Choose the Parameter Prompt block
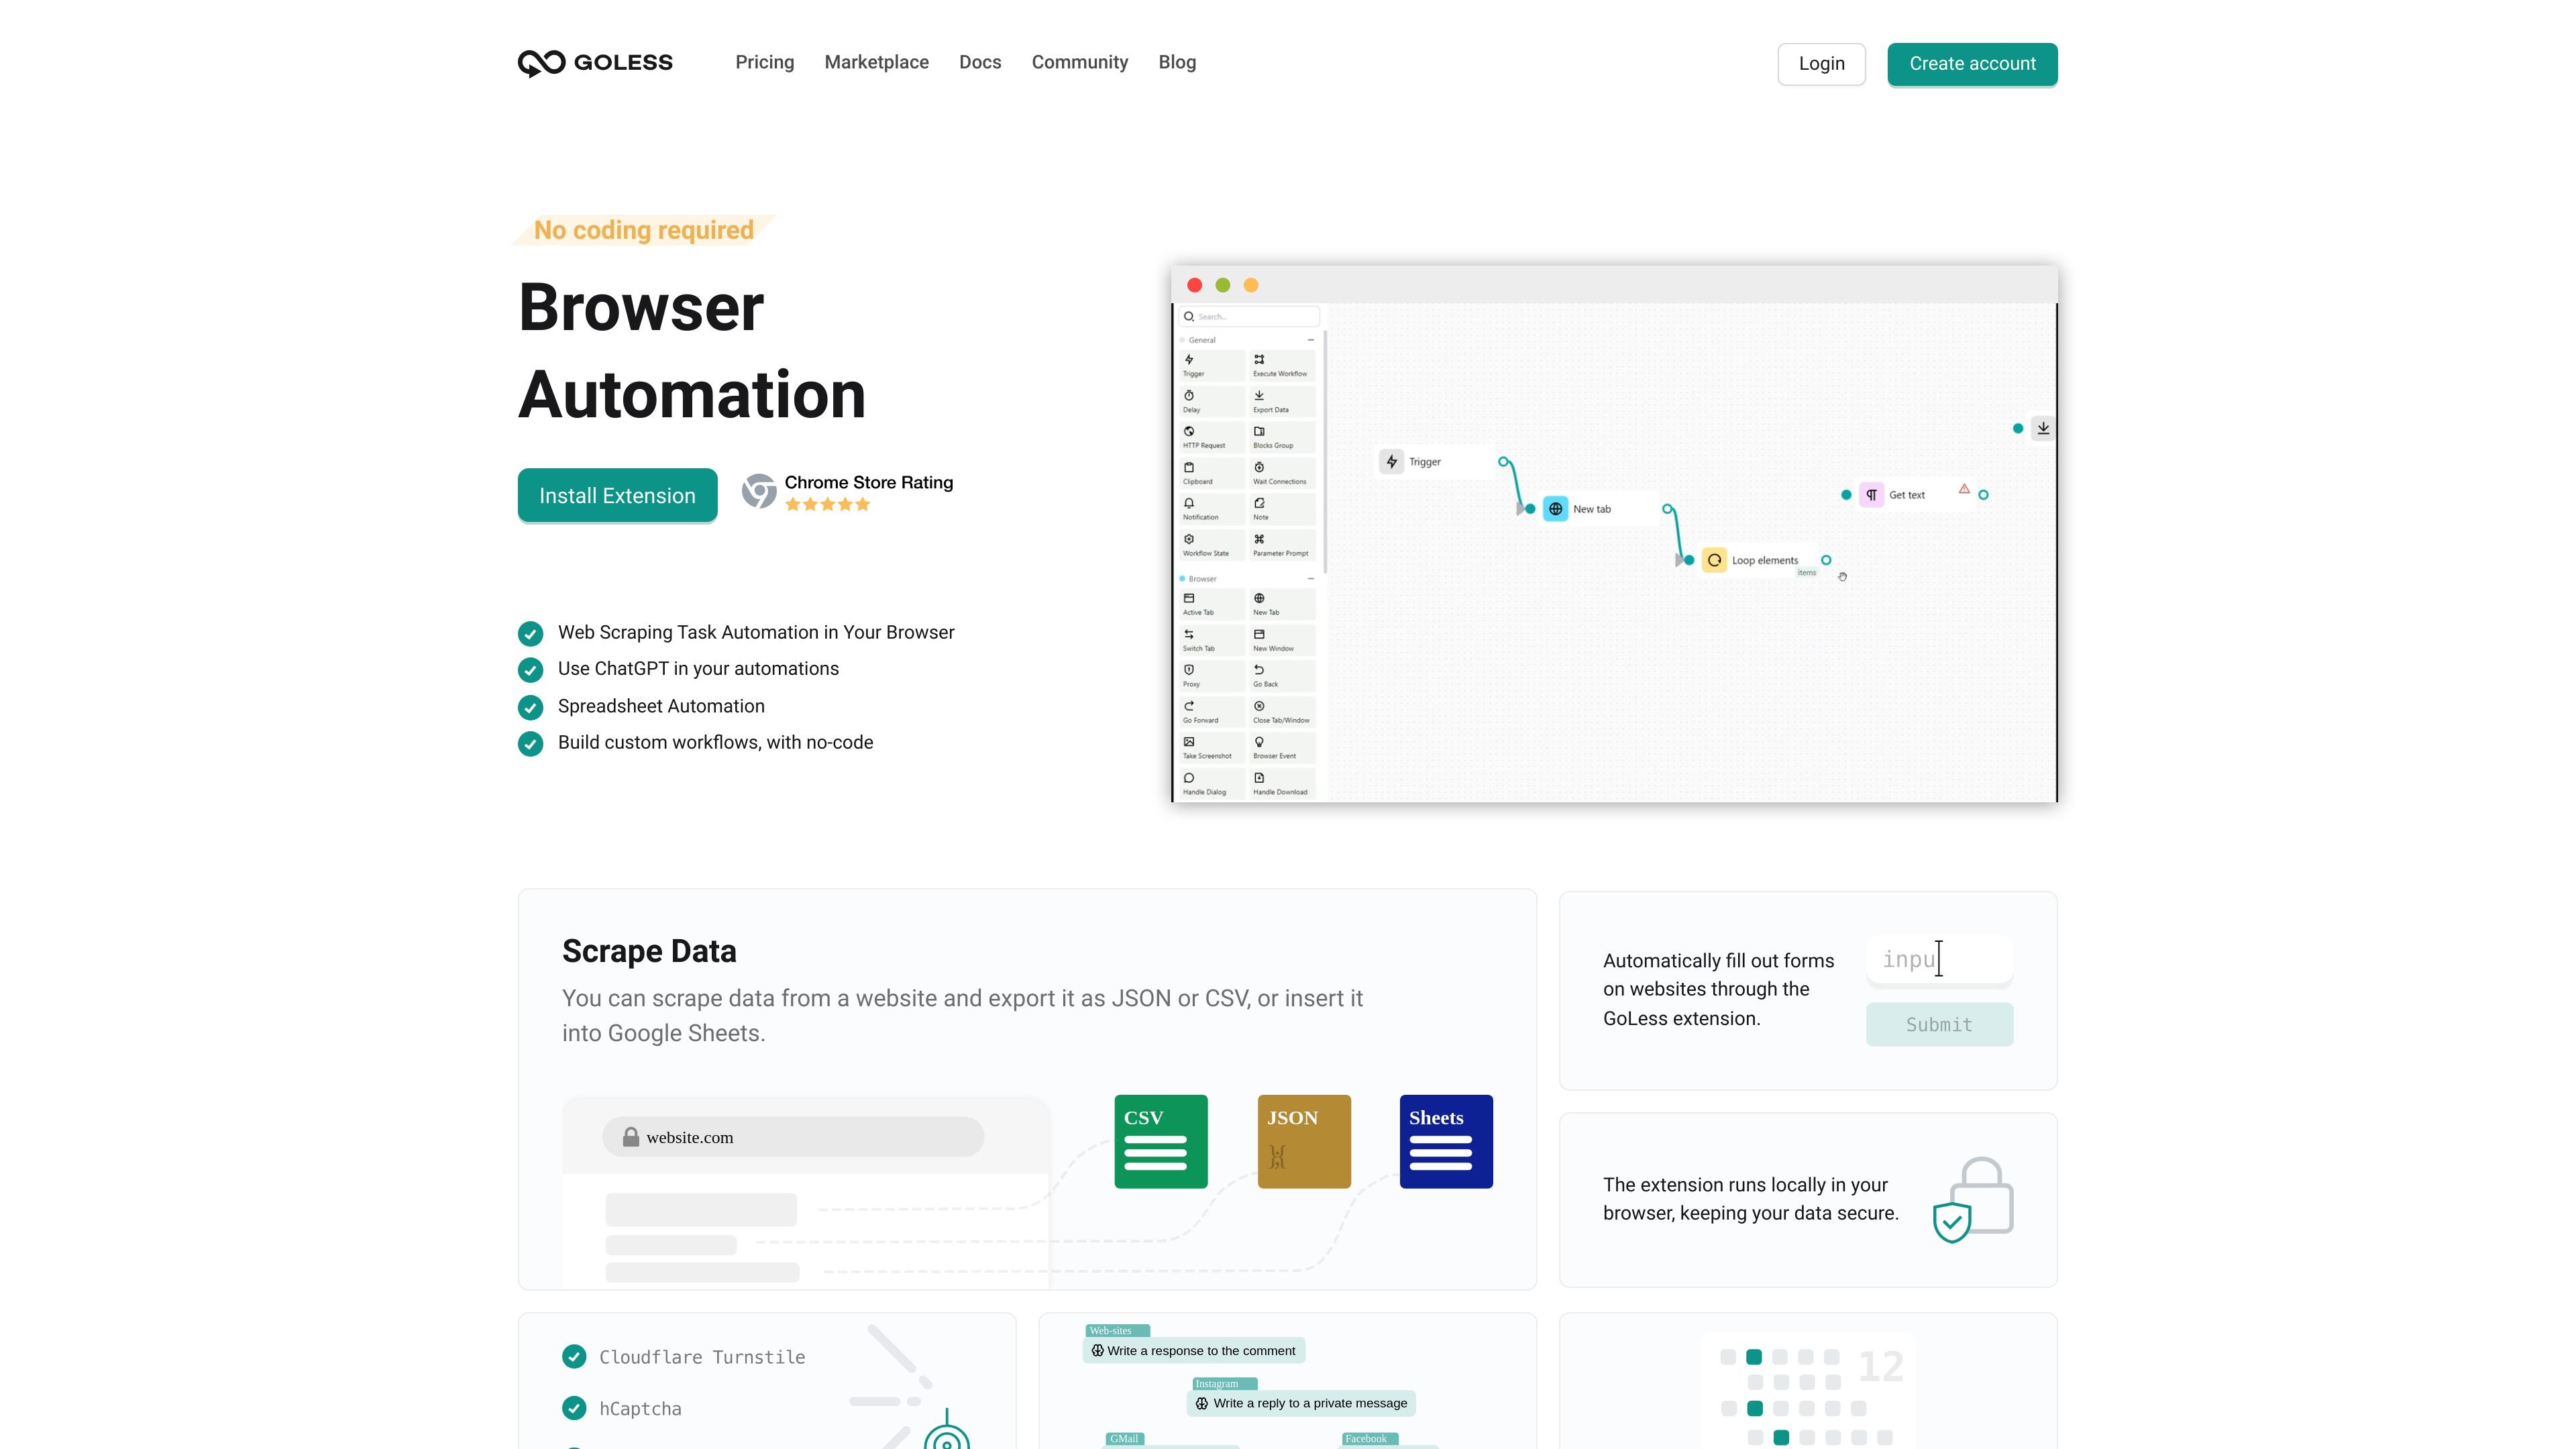The width and height of the screenshot is (2576, 1449). point(1282,545)
